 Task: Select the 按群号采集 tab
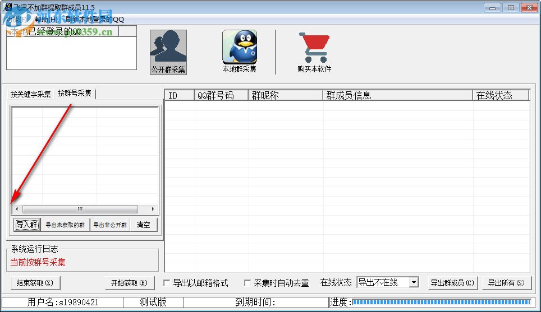point(75,94)
